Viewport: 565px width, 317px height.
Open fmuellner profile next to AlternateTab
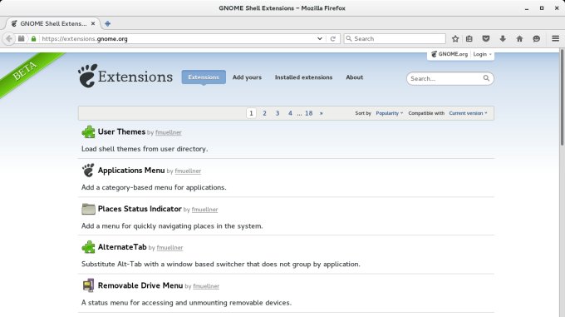pyautogui.click(x=169, y=248)
